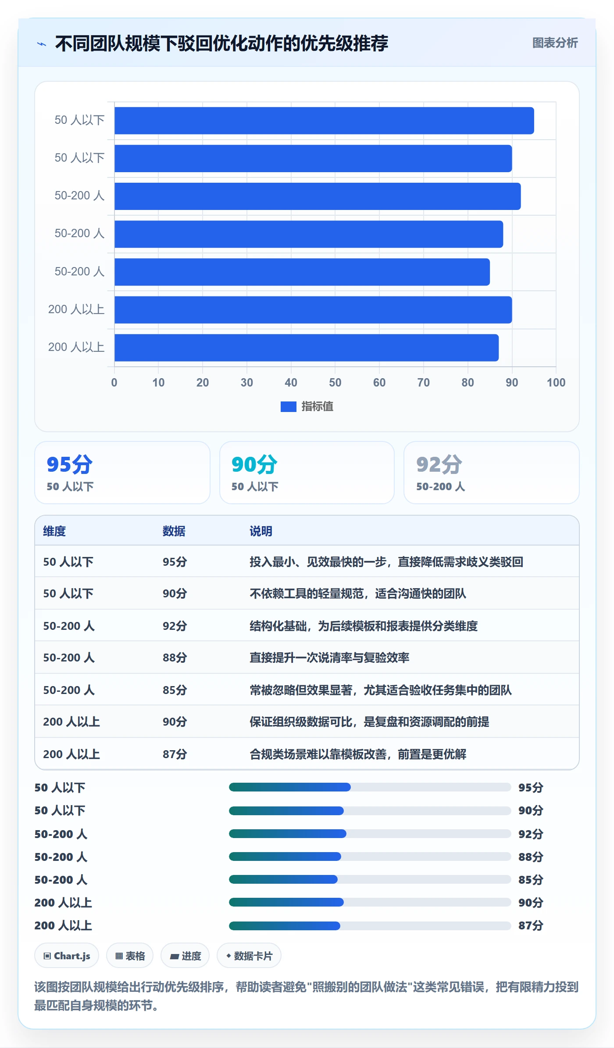Click the 87分 cell in the table

[175, 754]
